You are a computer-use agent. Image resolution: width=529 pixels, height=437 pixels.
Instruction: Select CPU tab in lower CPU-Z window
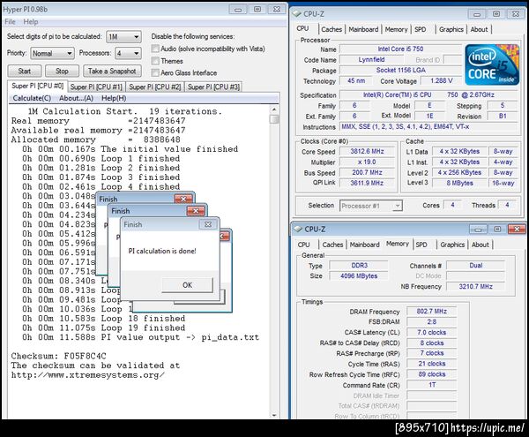point(303,245)
